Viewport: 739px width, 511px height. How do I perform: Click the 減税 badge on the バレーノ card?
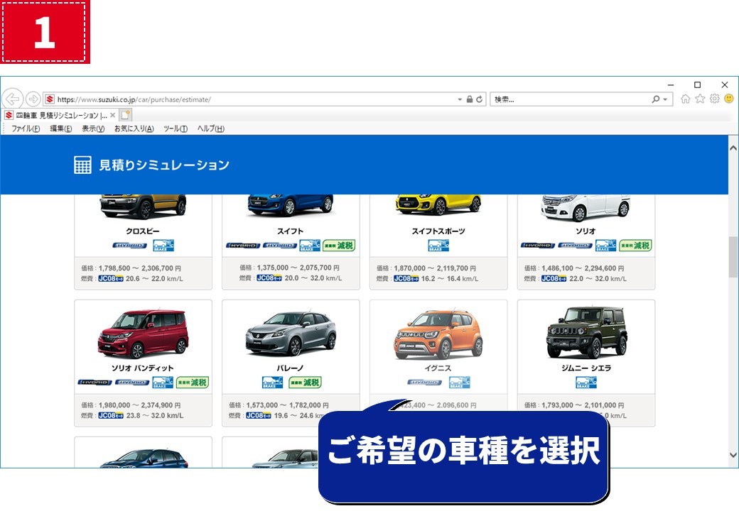[305, 383]
